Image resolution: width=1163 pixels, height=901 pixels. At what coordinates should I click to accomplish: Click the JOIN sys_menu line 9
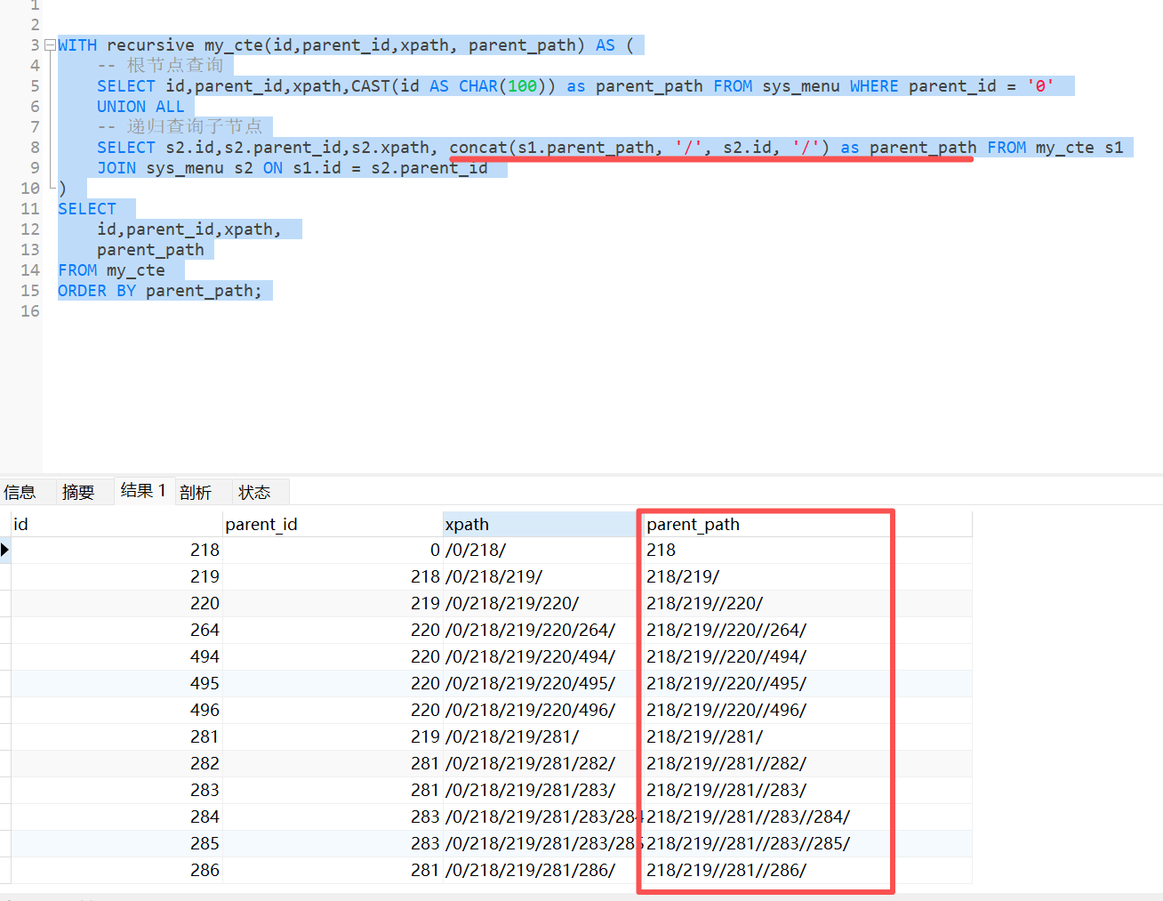(293, 168)
